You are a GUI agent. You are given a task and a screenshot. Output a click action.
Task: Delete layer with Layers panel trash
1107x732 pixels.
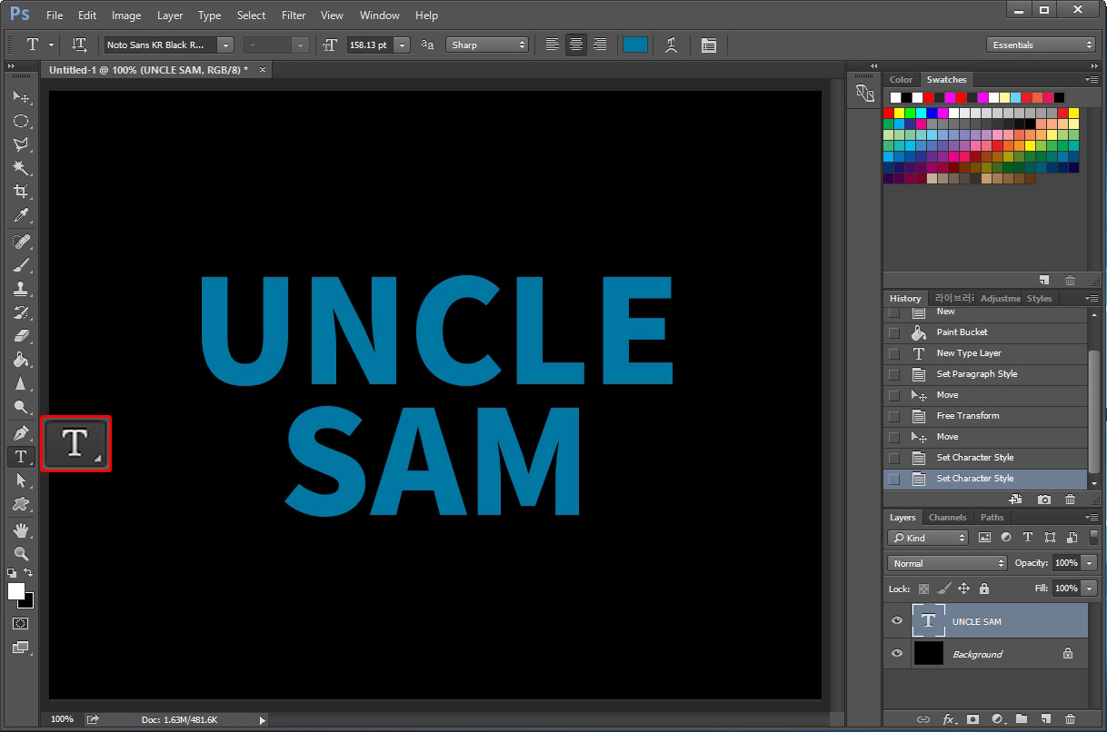click(1070, 719)
